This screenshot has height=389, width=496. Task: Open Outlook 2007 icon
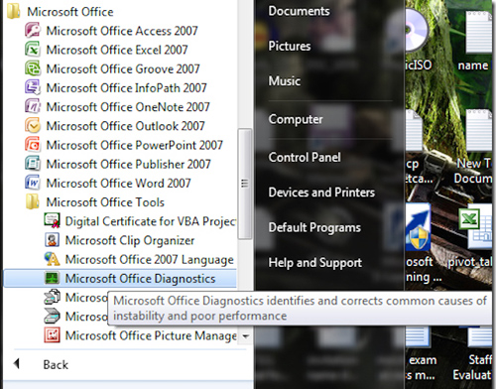(33, 126)
